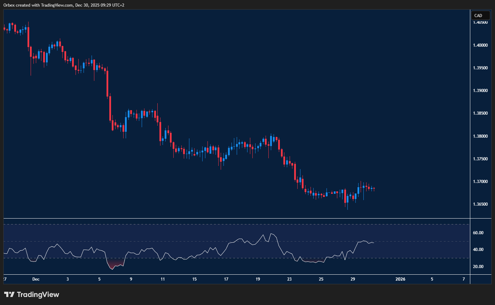This screenshot has width=495, height=305.
Task: Click the last candlestick on the chart
Action: [x=374, y=189]
